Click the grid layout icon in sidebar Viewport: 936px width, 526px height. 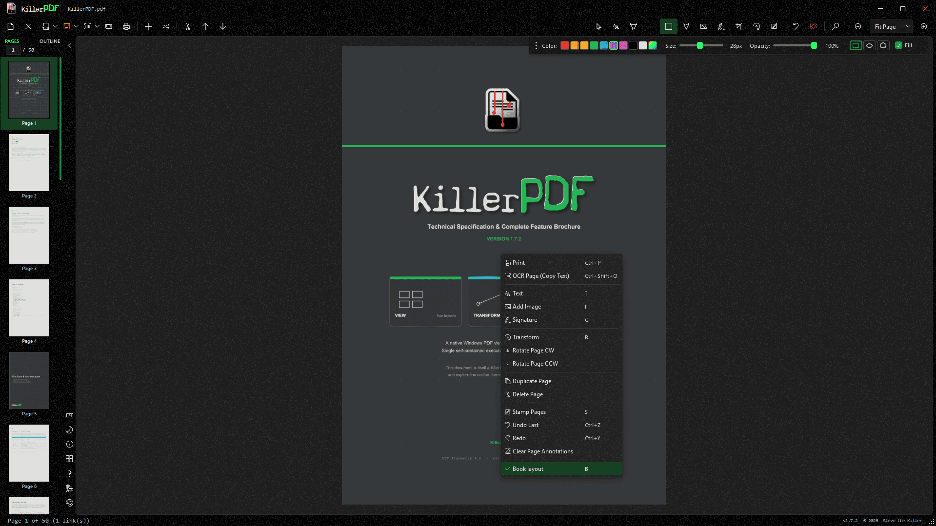(69, 459)
